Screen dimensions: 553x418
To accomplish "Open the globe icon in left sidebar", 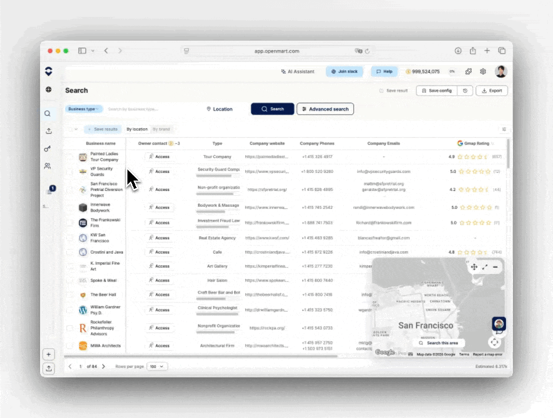I will coord(49,89).
